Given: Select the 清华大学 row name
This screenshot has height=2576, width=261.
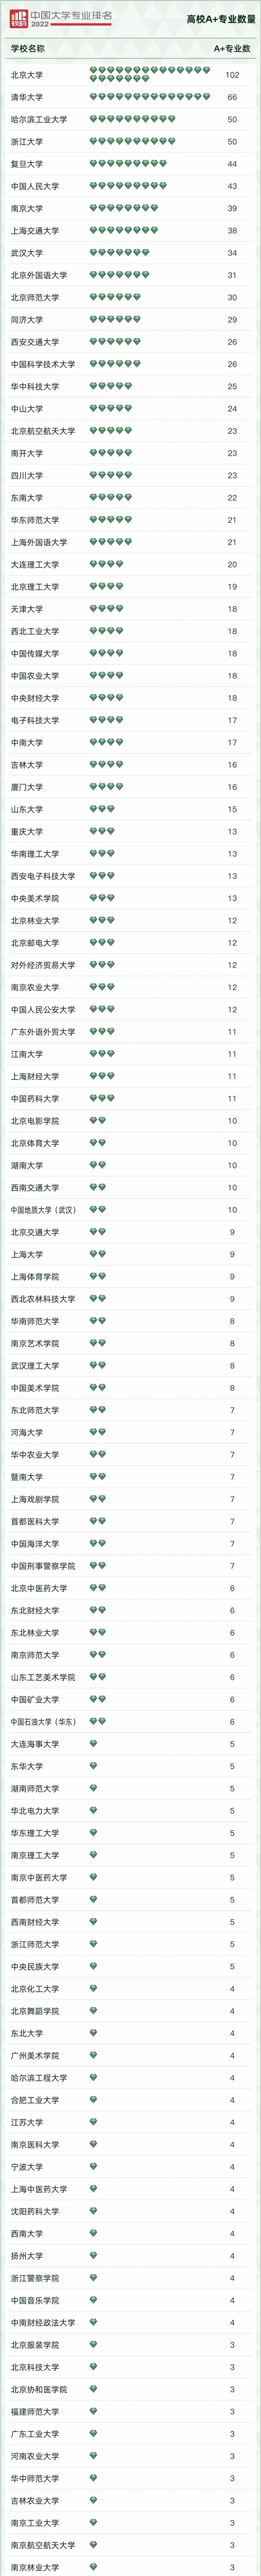Looking at the screenshot, I should [x=27, y=97].
